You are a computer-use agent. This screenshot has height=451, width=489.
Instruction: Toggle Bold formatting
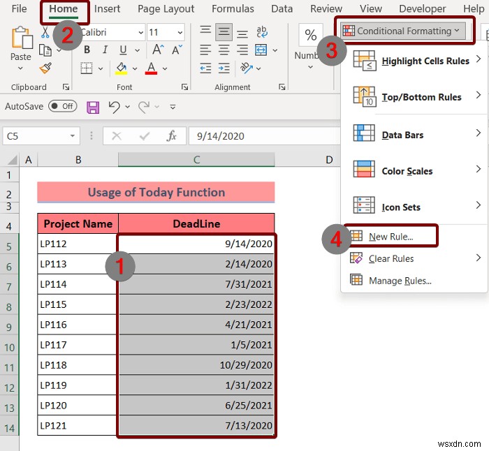click(87, 50)
